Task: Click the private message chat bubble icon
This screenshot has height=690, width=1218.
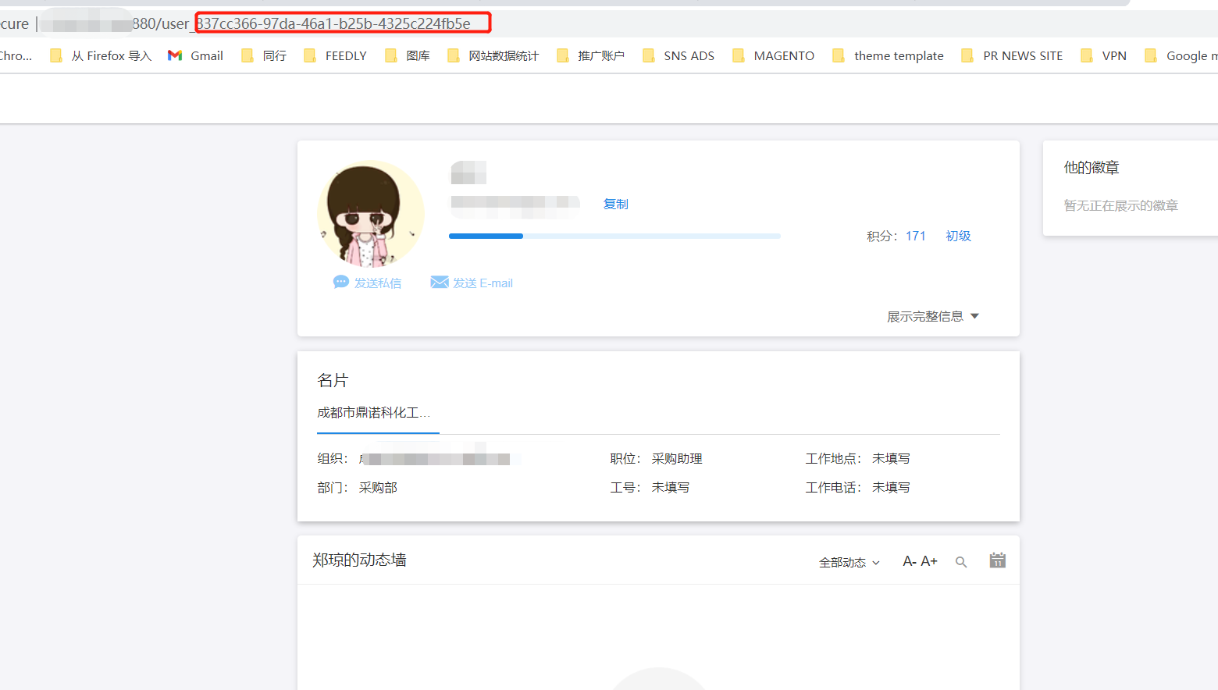Action: tap(340, 283)
